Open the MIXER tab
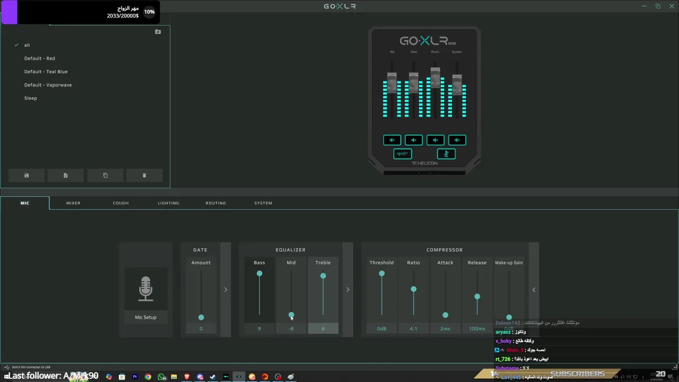The height and width of the screenshot is (382, 679). click(x=73, y=203)
